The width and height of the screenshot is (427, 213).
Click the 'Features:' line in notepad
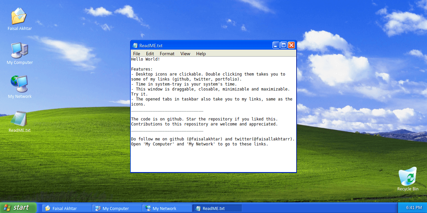click(x=142, y=69)
